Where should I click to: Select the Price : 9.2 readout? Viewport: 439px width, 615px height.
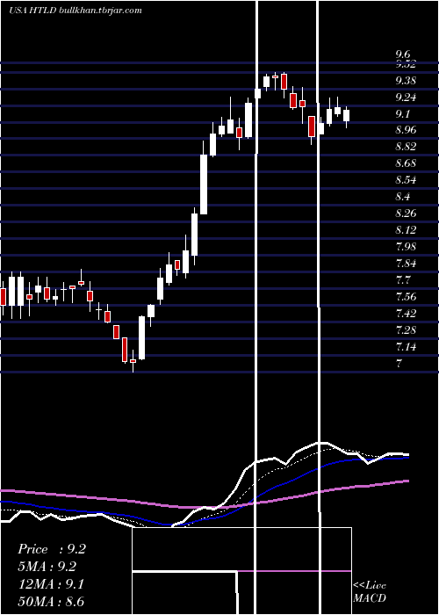(x=51, y=549)
